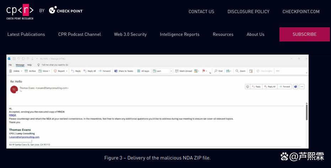Click the Tell me what you want to do box
The width and height of the screenshot is (331, 168).
click(53, 65)
